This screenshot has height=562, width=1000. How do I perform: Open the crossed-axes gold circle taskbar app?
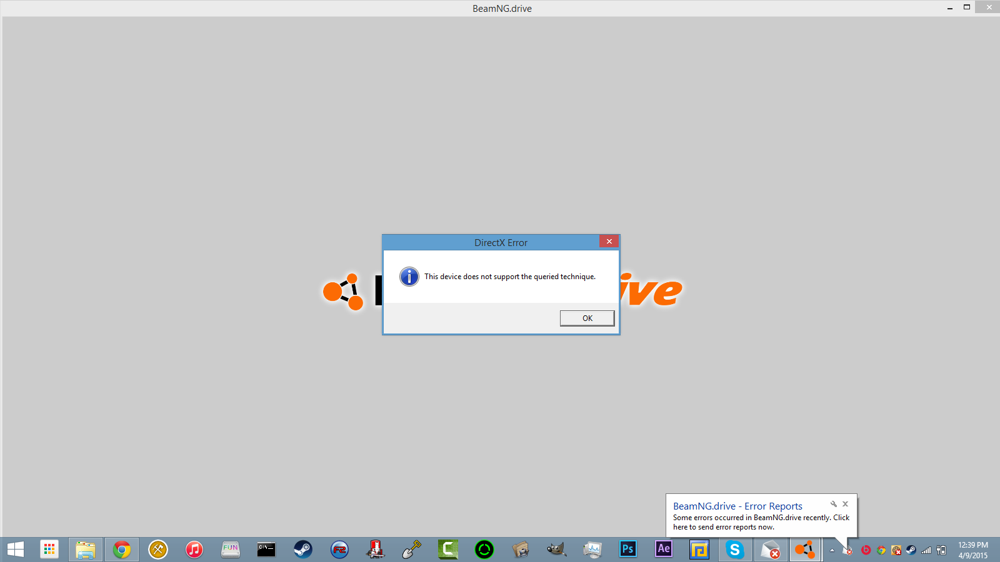pos(158,550)
